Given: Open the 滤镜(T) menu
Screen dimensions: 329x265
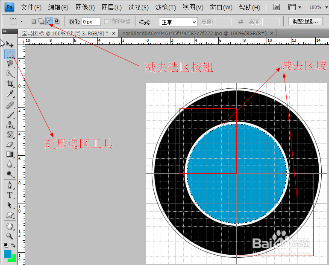Looking at the screenshot, I should [165, 8].
